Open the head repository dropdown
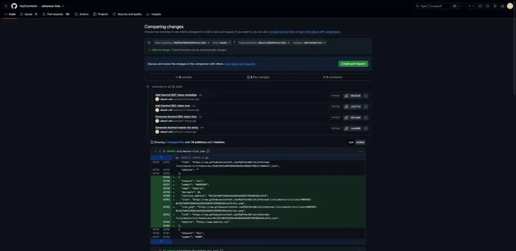 point(264,43)
